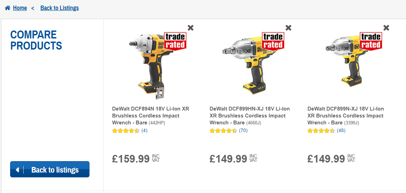Click trade rated badge on DCF894N
The image size is (406, 193).
175,41
